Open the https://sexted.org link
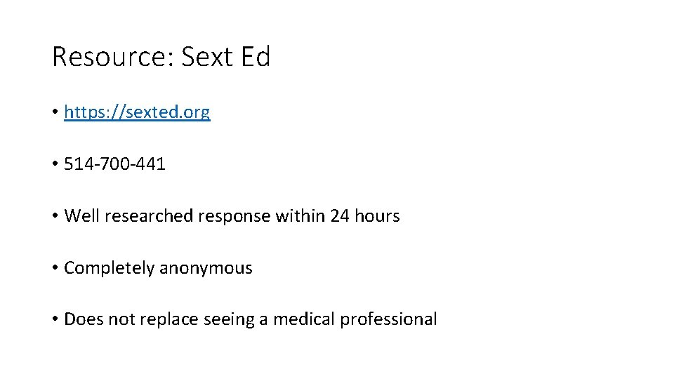The width and height of the screenshot is (674, 379). coord(137,112)
